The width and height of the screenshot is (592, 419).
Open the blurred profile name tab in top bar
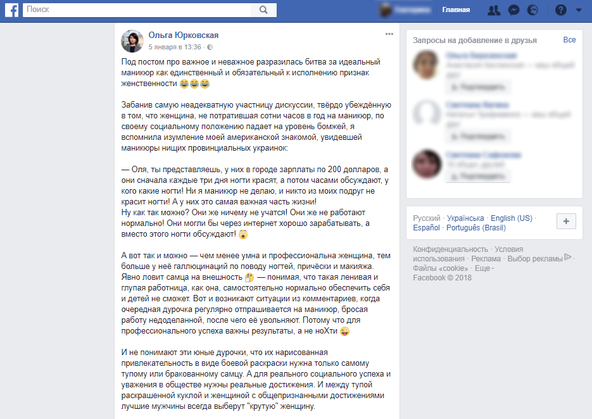(x=405, y=10)
